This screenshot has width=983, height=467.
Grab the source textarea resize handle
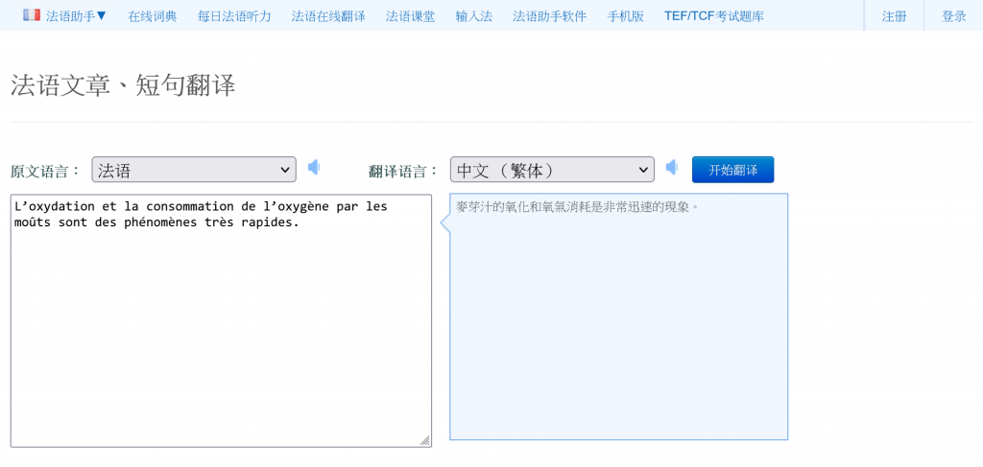[x=425, y=441]
